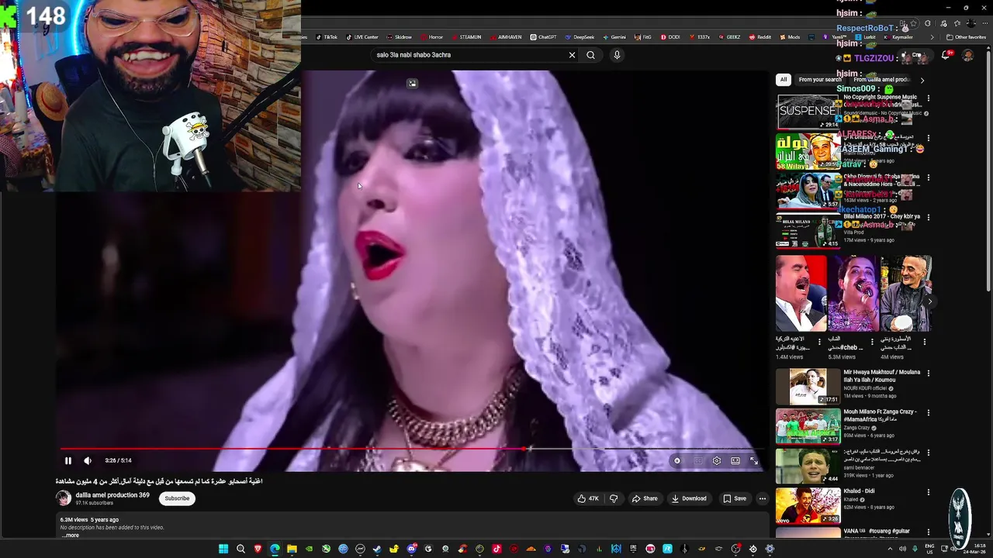Open the SUSPENSE music video thumbnail
Image resolution: width=993 pixels, height=558 pixels.
point(808,112)
